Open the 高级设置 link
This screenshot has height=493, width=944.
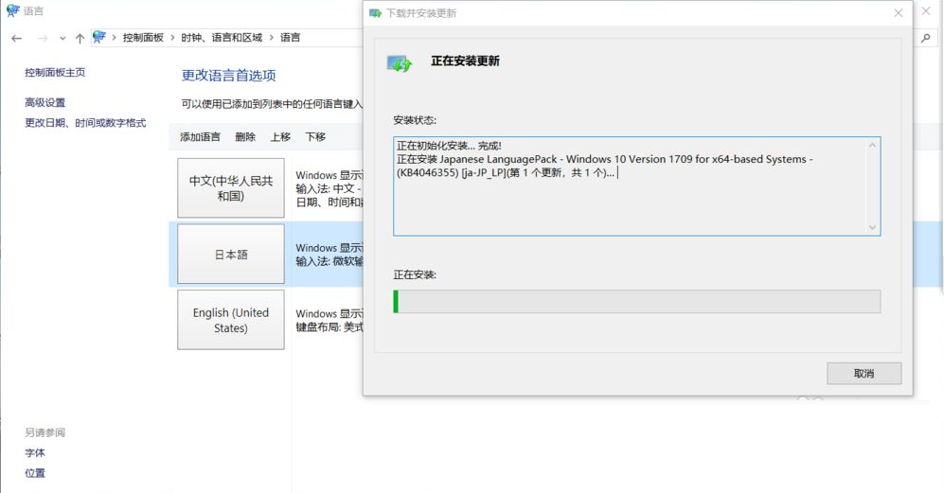coord(45,102)
